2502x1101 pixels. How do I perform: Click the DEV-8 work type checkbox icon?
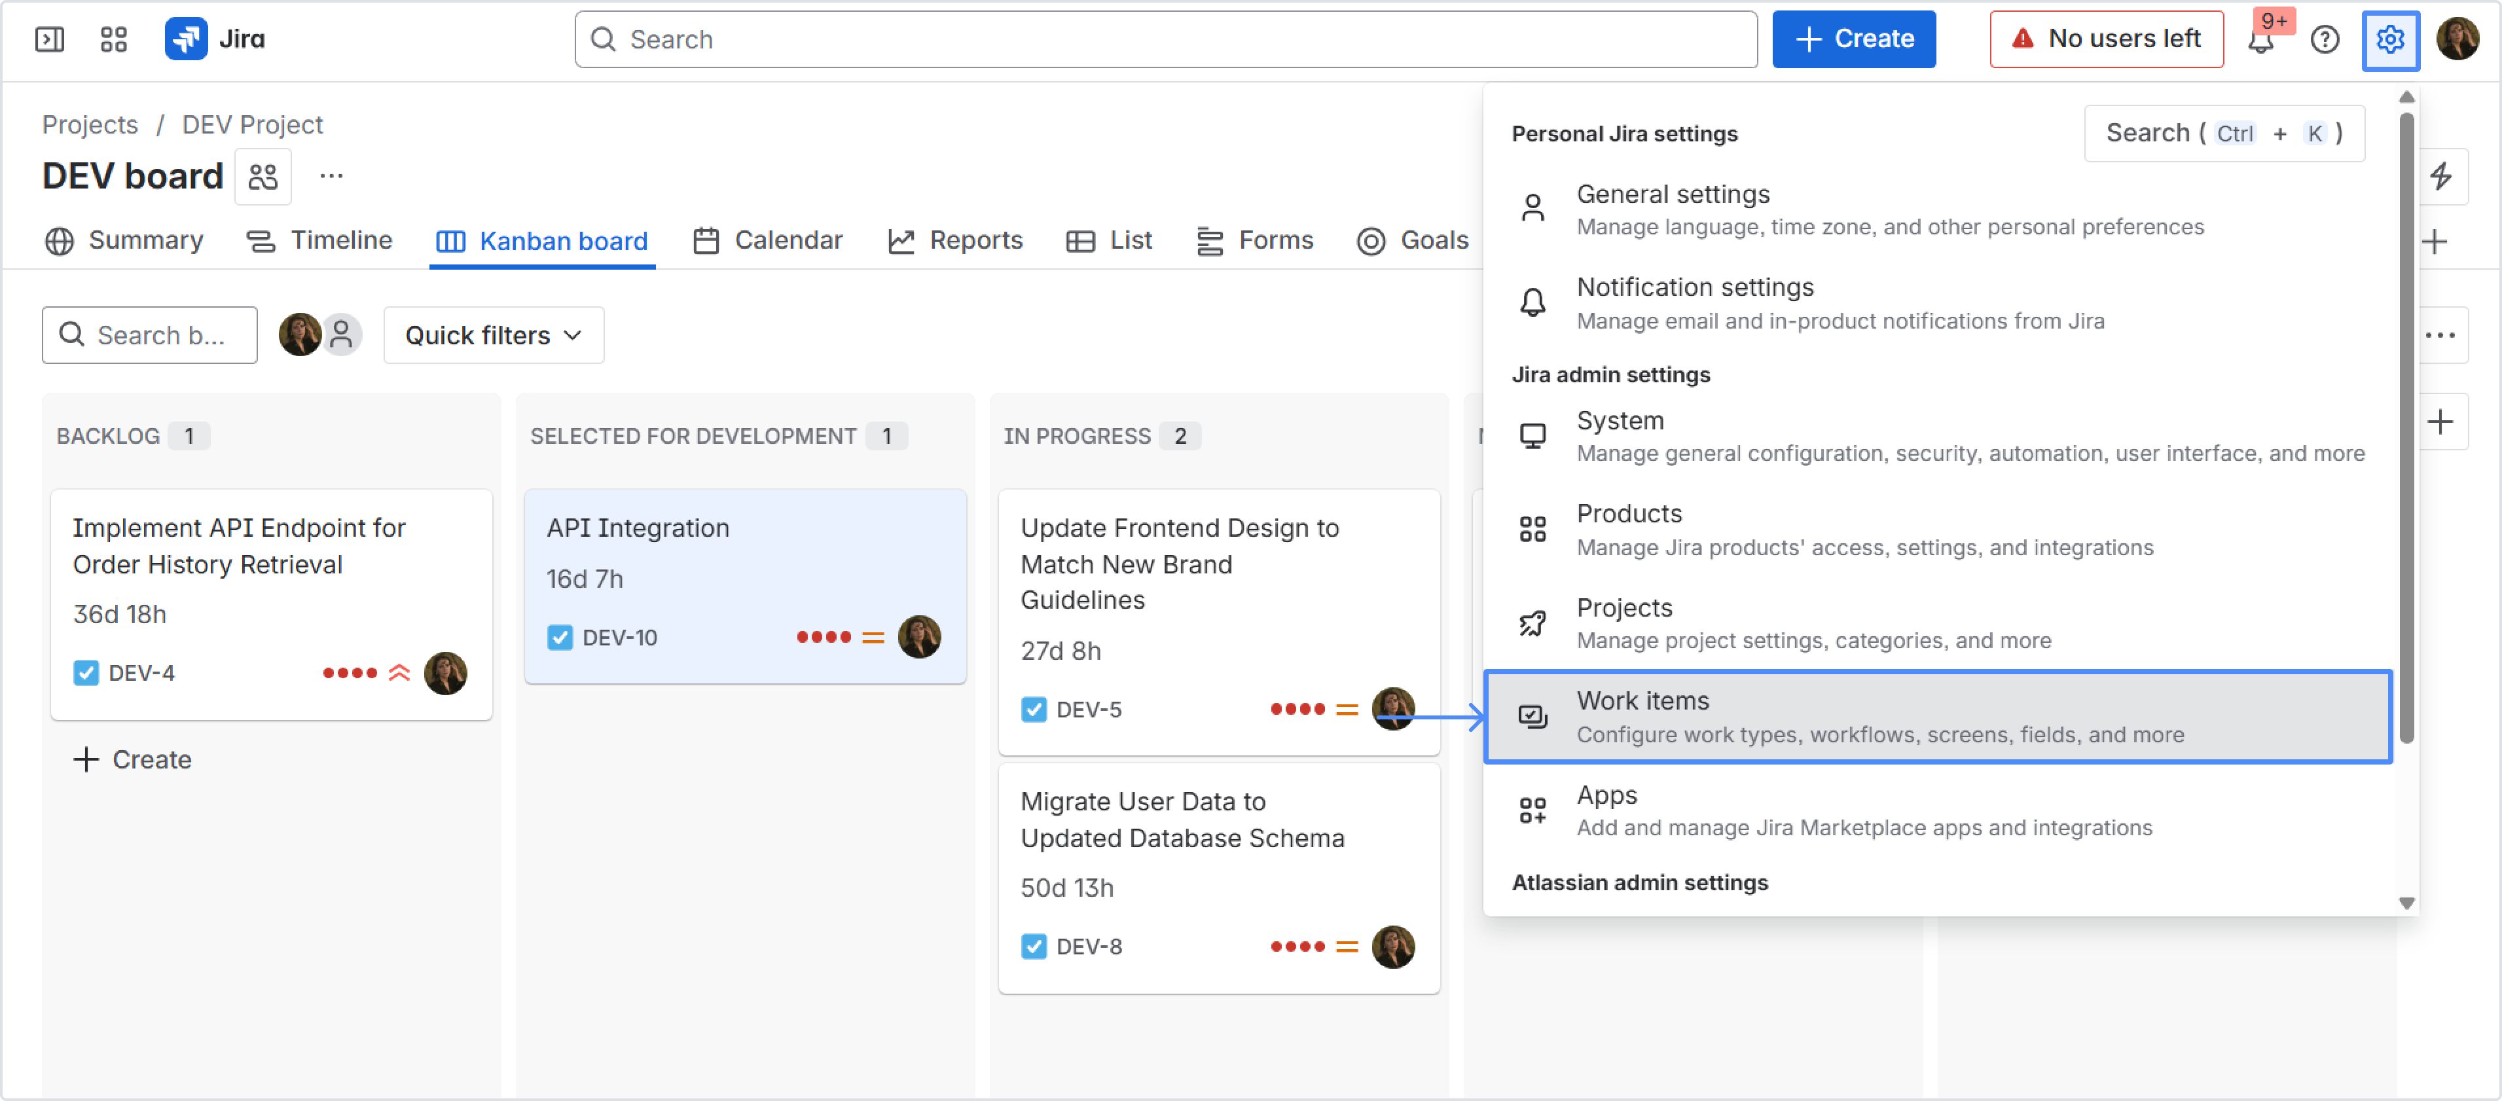1034,947
